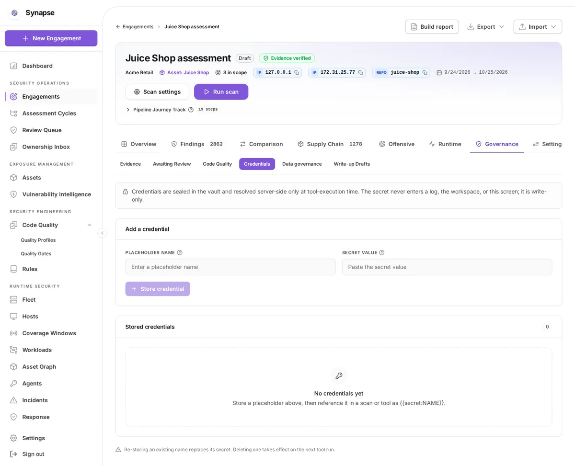Open Workloads in the sidebar
Screen dimensions: 575x466
(x=51, y=350)
